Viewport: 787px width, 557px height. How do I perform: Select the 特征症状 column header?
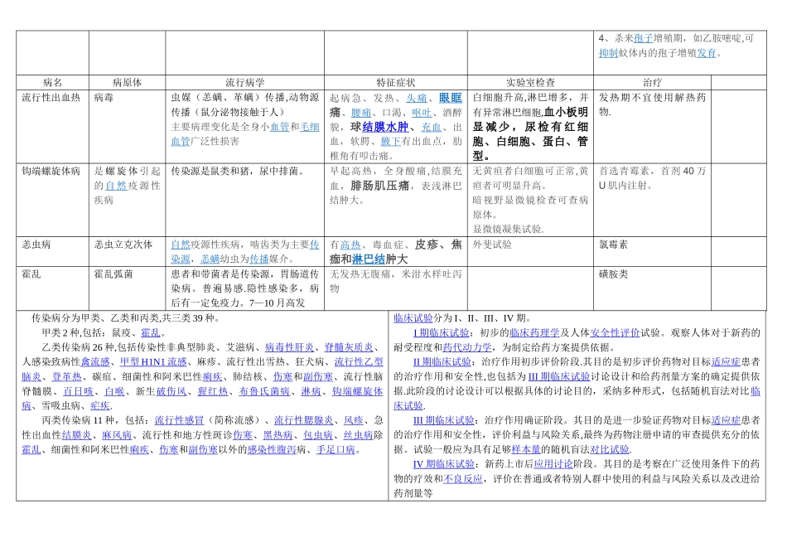pos(396,82)
